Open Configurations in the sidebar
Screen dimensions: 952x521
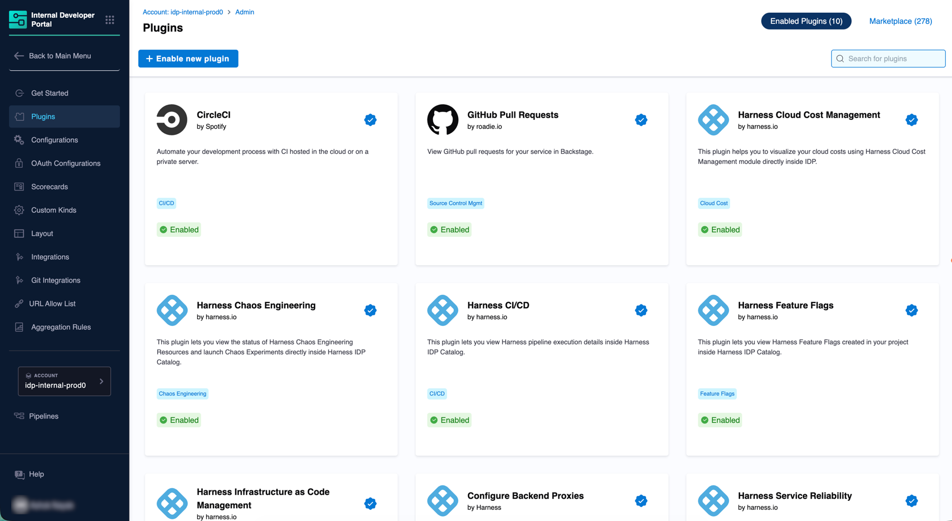pos(64,140)
